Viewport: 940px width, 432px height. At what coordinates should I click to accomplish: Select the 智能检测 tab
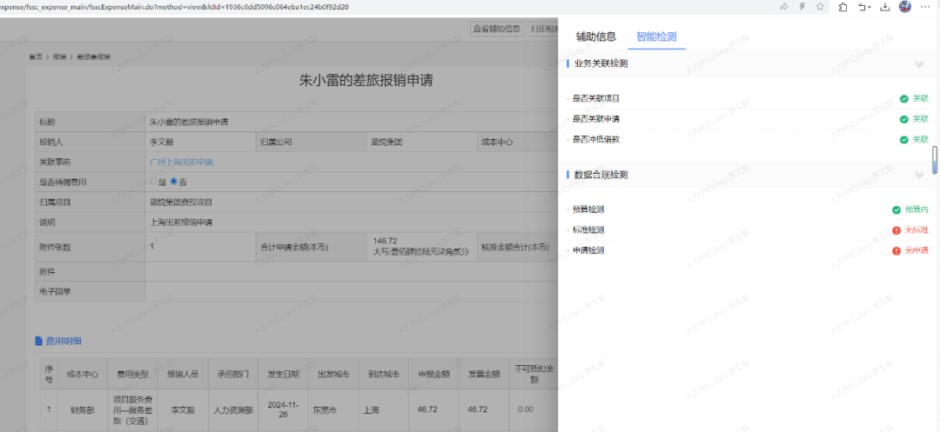coord(656,37)
